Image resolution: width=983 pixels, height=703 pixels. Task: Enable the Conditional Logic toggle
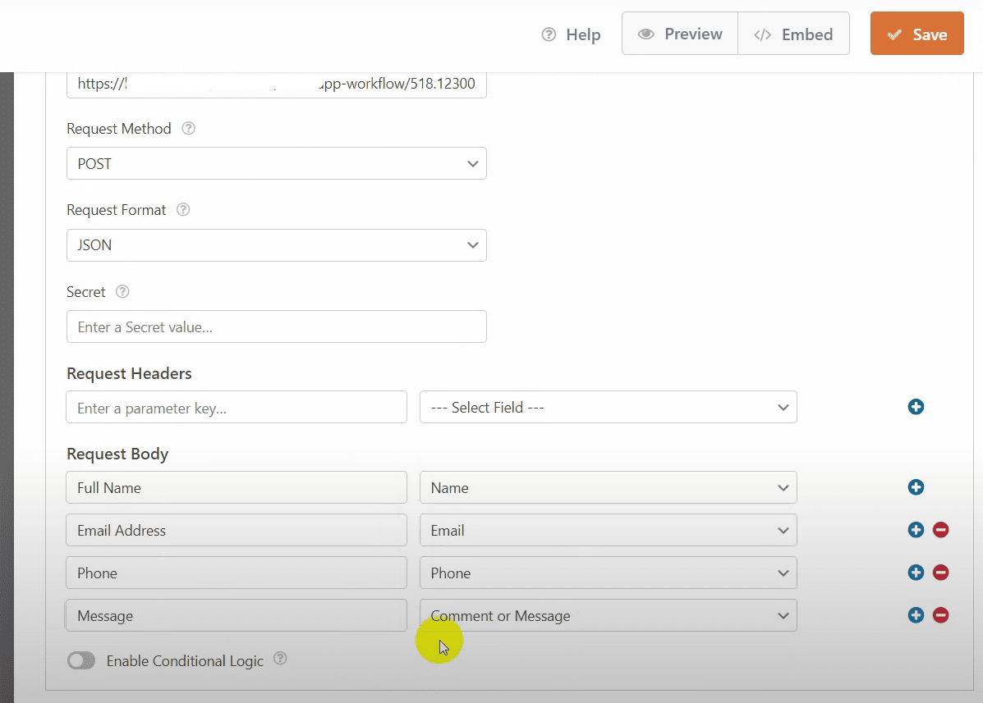(x=81, y=660)
